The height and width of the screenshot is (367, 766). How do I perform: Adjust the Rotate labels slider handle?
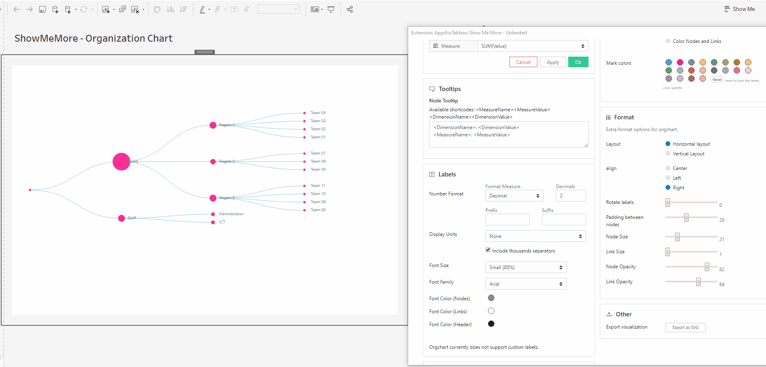pos(668,202)
